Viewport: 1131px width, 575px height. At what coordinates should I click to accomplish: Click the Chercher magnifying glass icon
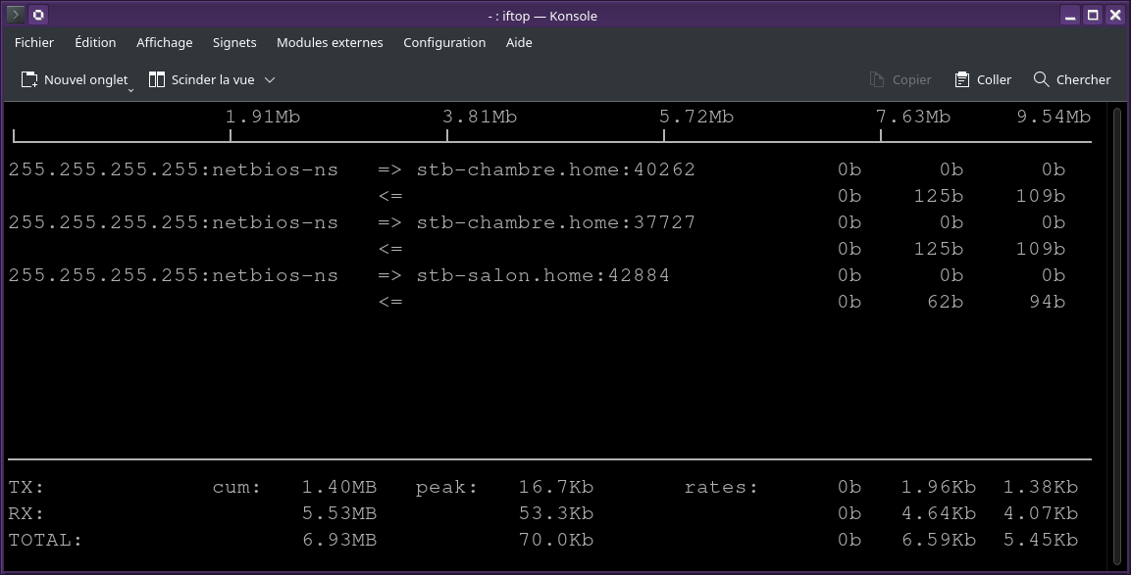[x=1042, y=79]
